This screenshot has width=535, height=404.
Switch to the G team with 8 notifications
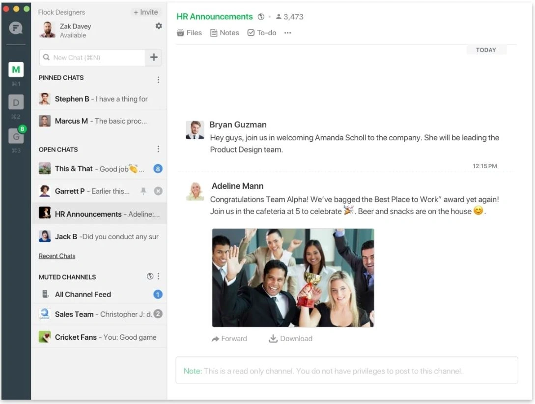point(16,135)
